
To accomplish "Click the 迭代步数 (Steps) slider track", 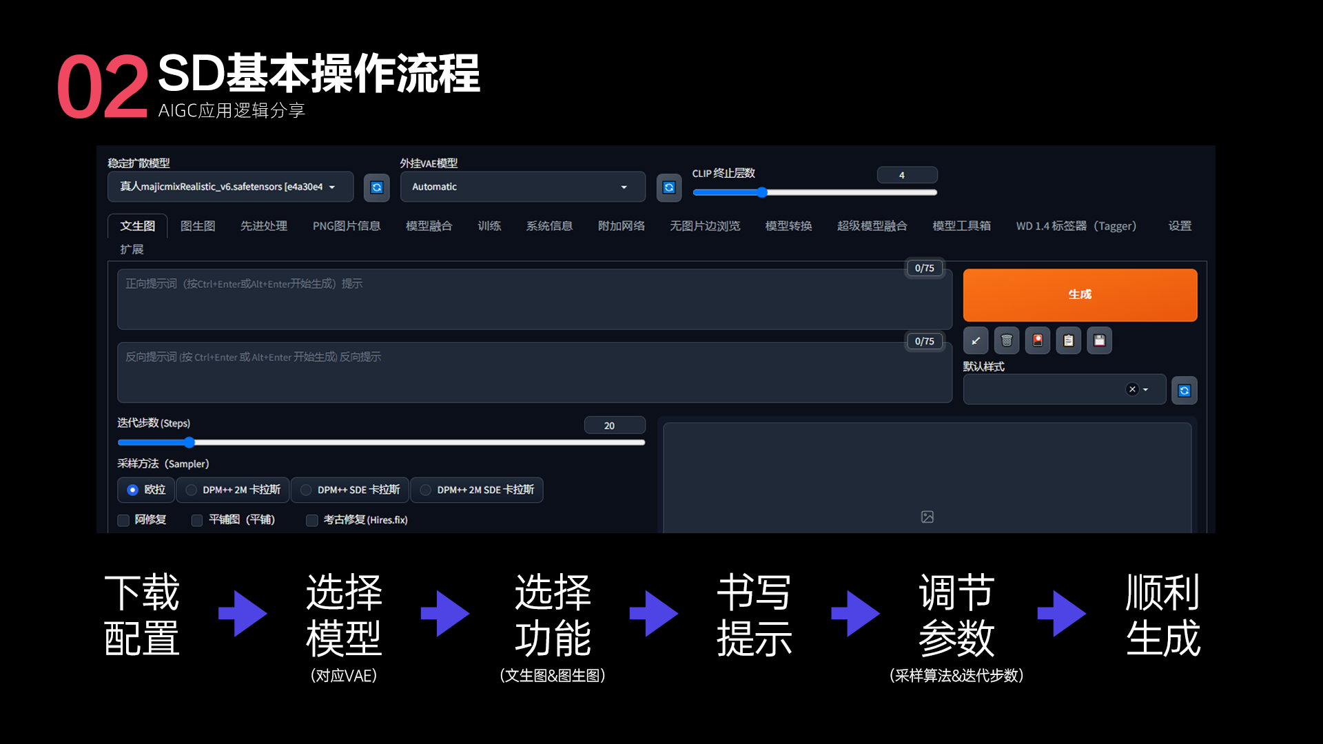I will [381, 442].
